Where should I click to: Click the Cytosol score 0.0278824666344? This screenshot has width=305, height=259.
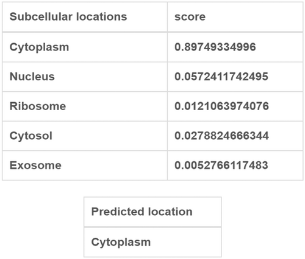[221, 136]
